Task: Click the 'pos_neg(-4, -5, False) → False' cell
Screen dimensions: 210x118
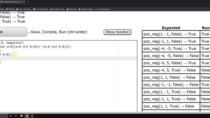Action: [171, 56]
